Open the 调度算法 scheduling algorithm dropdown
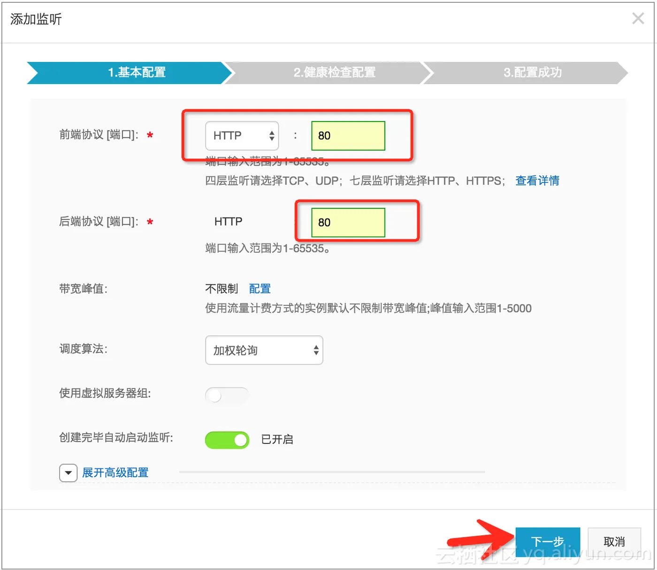 click(x=264, y=350)
